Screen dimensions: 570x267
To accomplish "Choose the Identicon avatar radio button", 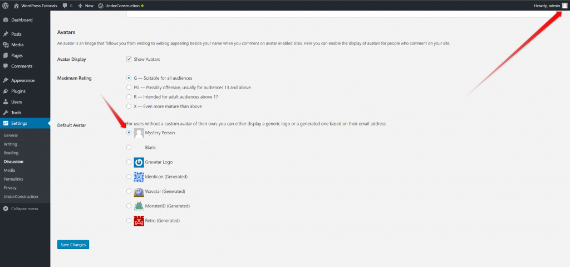I will [x=129, y=177].
